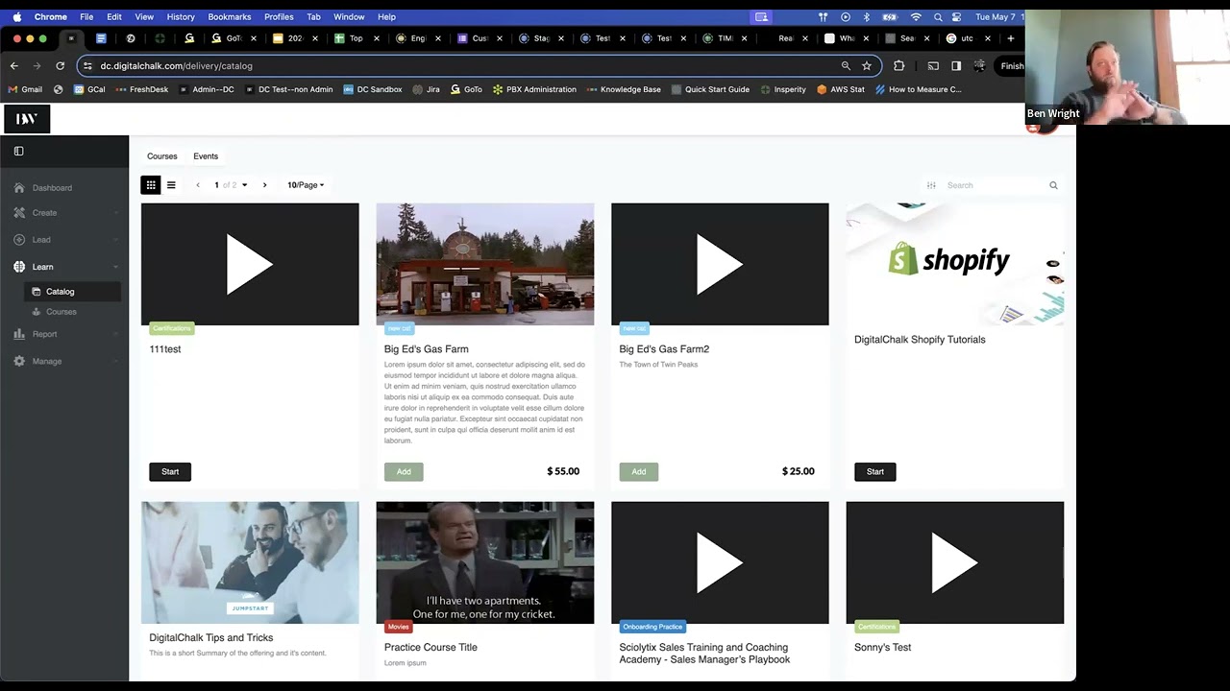This screenshot has width=1230, height=691.
Task: Open the 10/Page items dropdown
Action: click(306, 185)
